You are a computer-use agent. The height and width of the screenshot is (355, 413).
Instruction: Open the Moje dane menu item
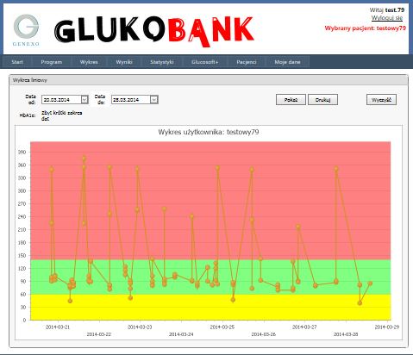pyautogui.click(x=287, y=62)
